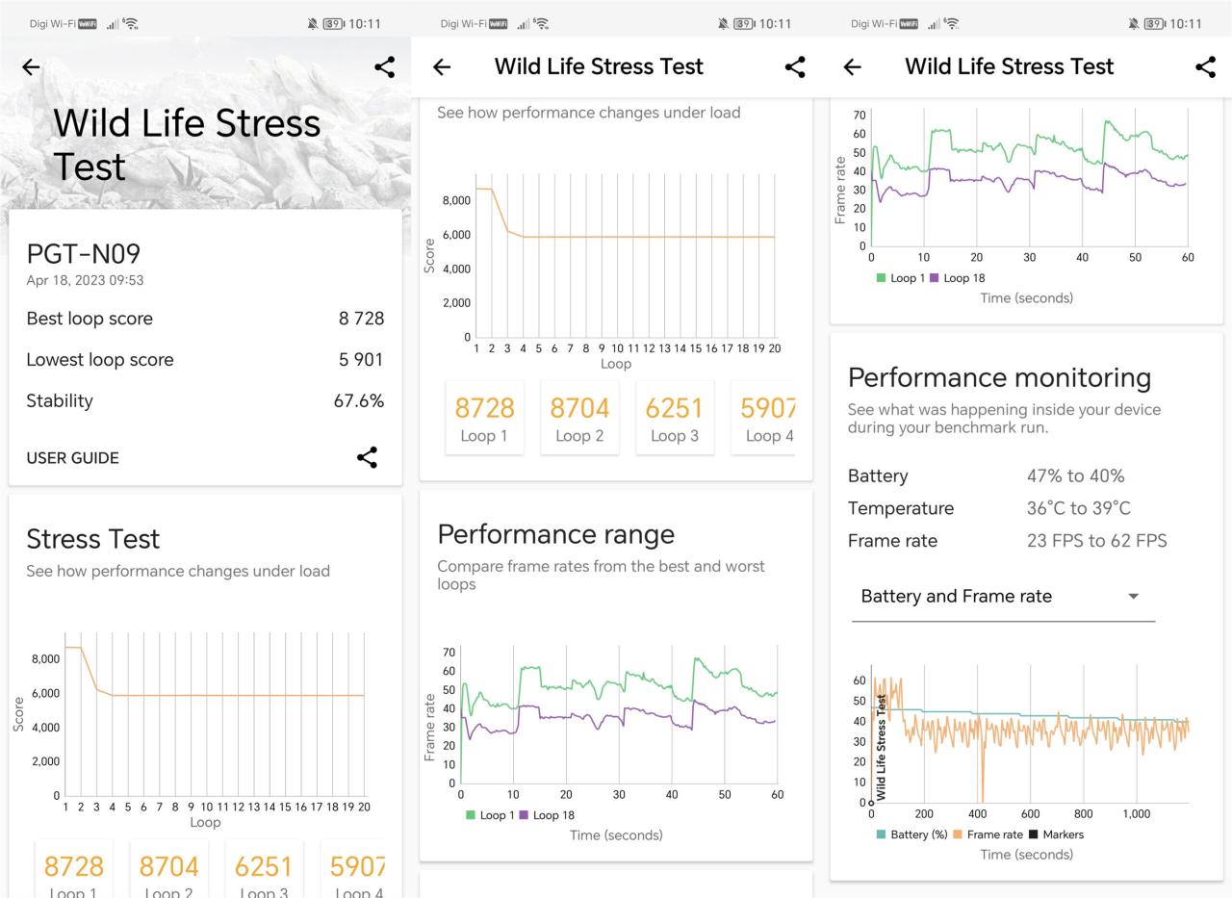The image size is (1232, 898).
Task: Toggle green Loop 1 legend on middle screen
Action: pyautogui.click(x=490, y=815)
